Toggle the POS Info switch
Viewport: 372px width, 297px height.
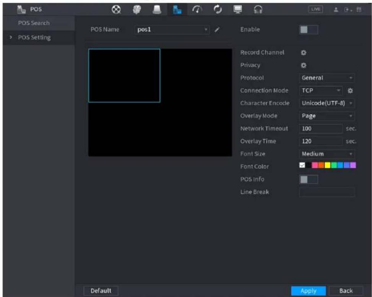[309, 179]
